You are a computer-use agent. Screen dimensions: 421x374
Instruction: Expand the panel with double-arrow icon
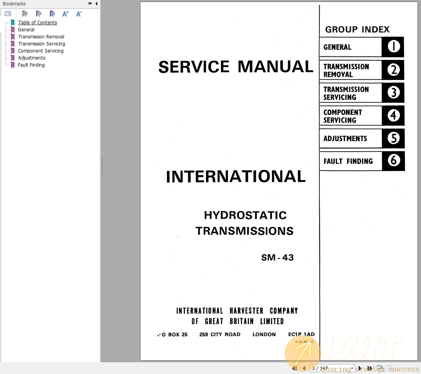click(x=91, y=4)
